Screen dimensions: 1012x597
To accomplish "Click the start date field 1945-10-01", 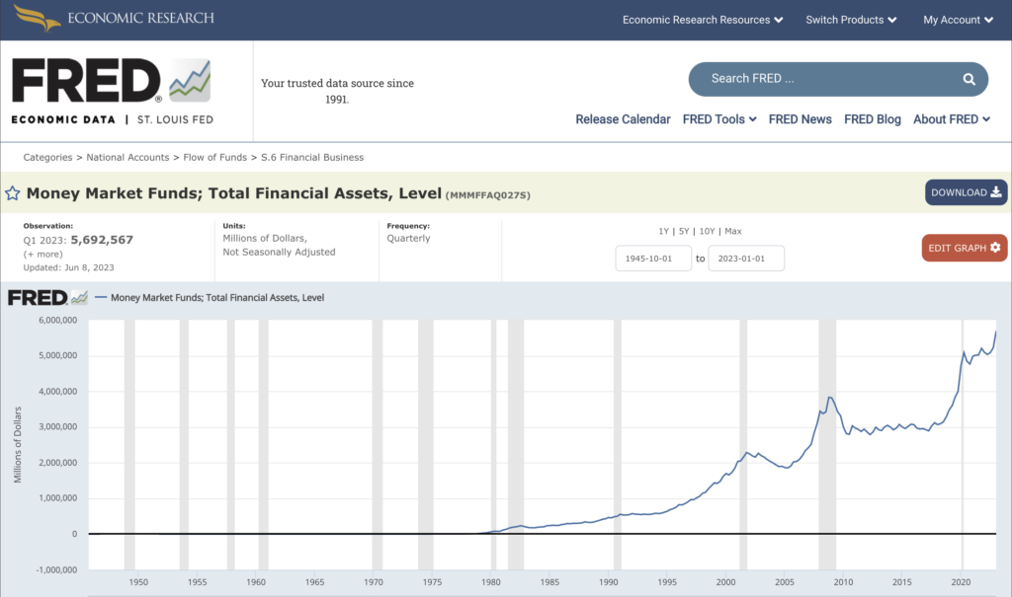I will click(653, 258).
